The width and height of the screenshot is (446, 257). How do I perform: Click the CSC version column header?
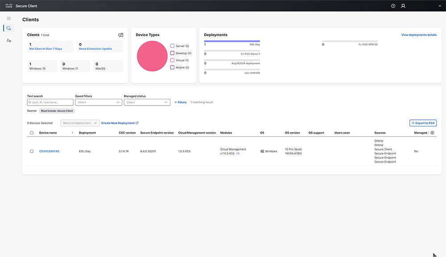coord(127,133)
